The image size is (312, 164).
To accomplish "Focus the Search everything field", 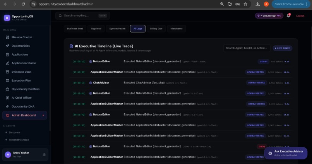I will tap(83, 15).
